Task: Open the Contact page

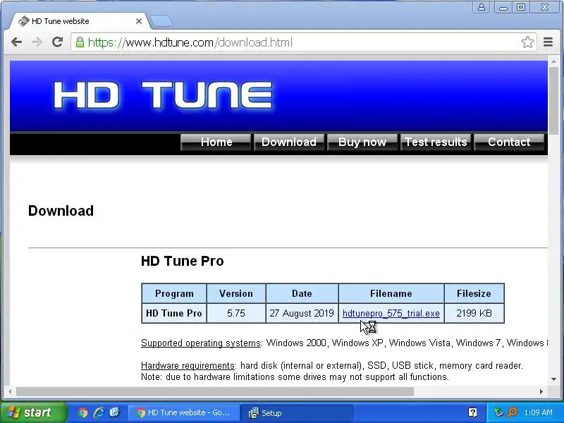Action: click(509, 142)
